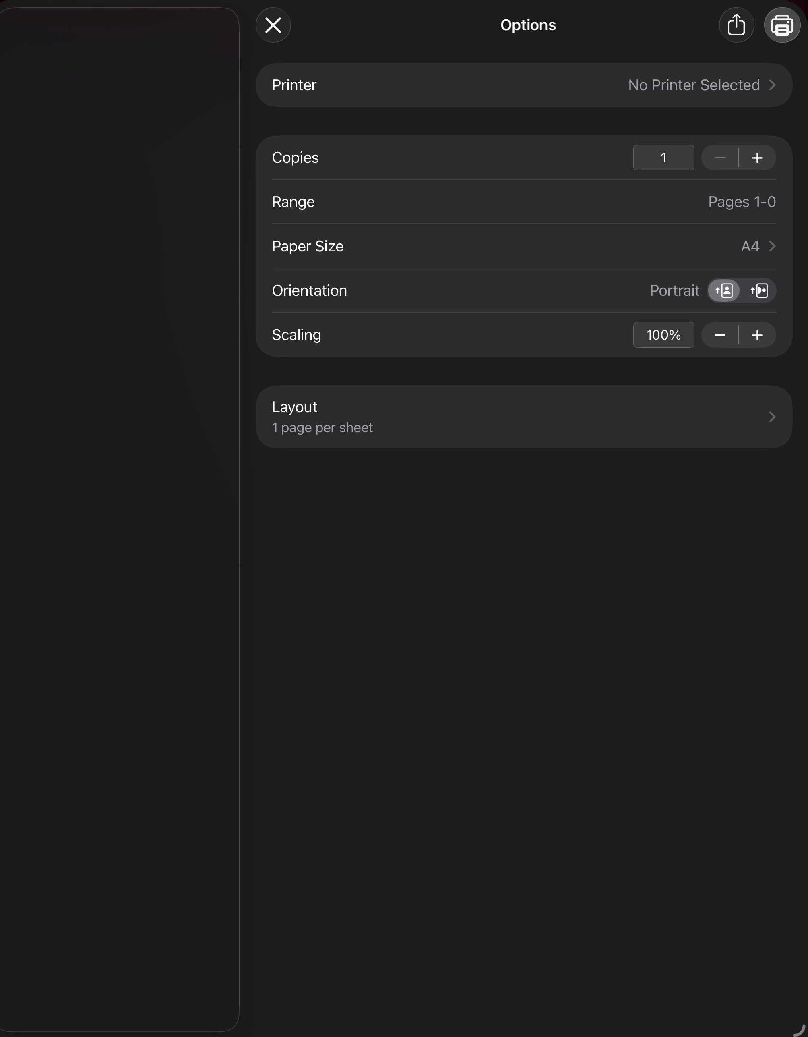Increase Scaling with plus button

click(x=757, y=335)
